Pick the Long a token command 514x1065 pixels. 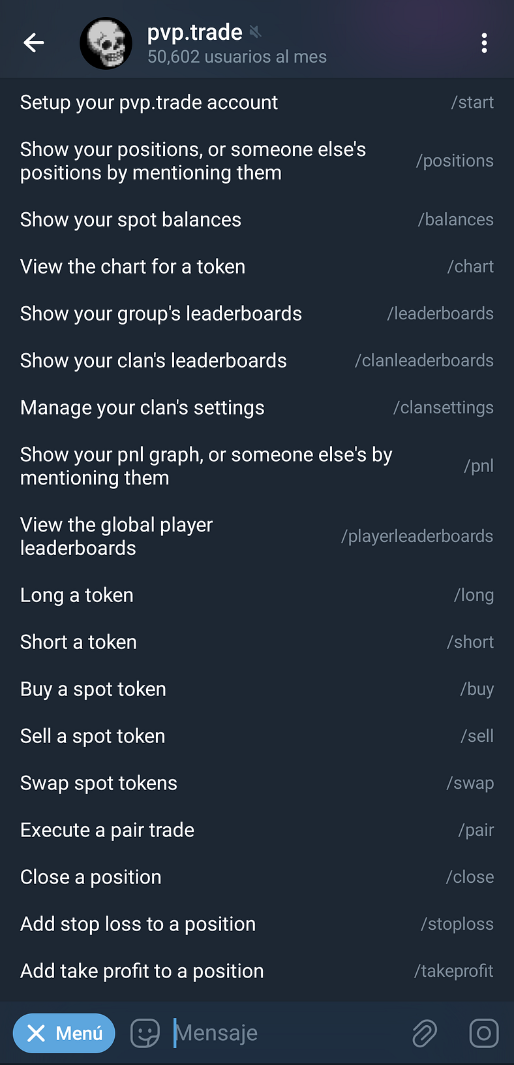[257, 596]
